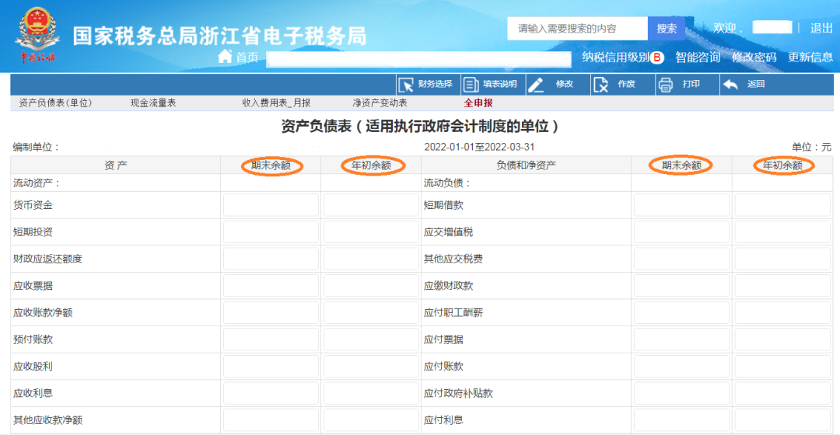Go to 首页 link

pyautogui.click(x=247, y=57)
